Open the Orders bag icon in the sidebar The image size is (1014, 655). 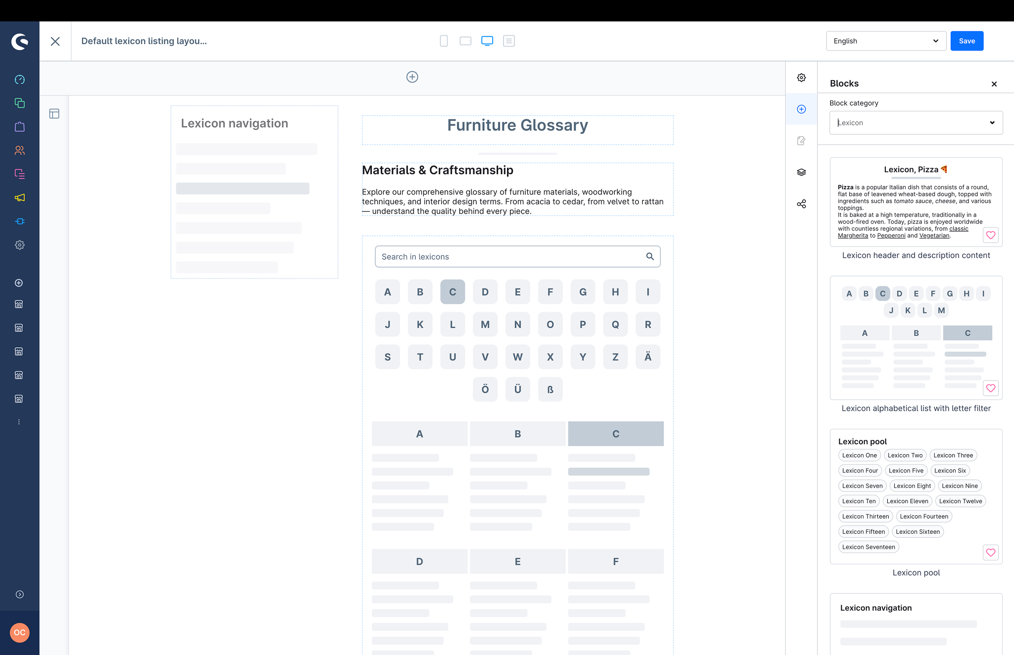[x=20, y=127]
